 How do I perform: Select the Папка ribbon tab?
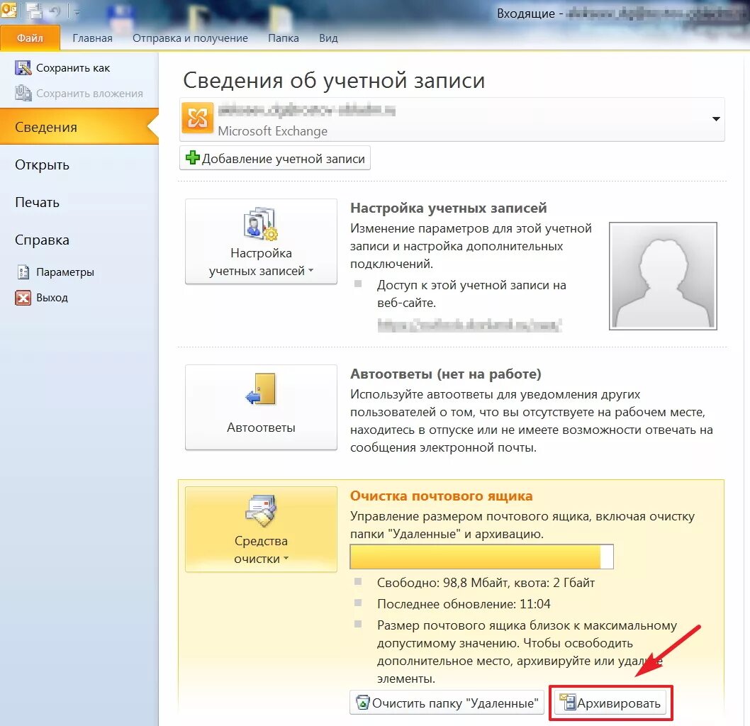coord(283,38)
